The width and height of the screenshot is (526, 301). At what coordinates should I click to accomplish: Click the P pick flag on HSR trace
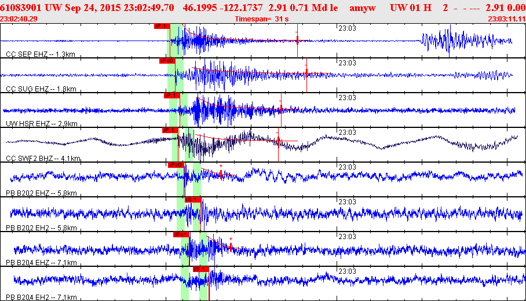tap(171, 96)
